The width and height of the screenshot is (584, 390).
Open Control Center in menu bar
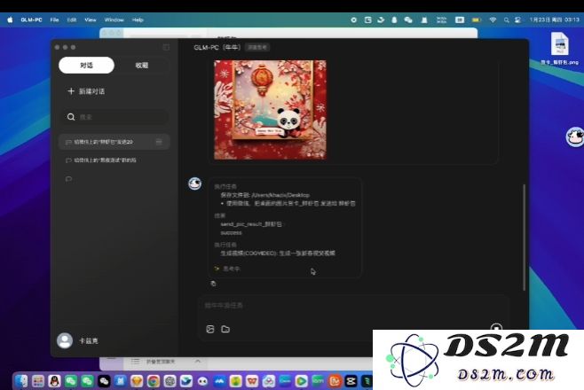pyautogui.click(x=517, y=20)
